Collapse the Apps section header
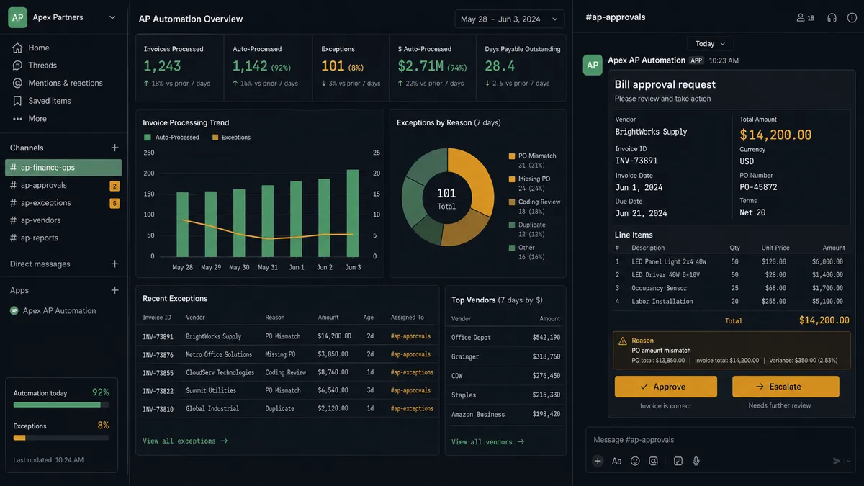The image size is (864, 486). [x=19, y=290]
